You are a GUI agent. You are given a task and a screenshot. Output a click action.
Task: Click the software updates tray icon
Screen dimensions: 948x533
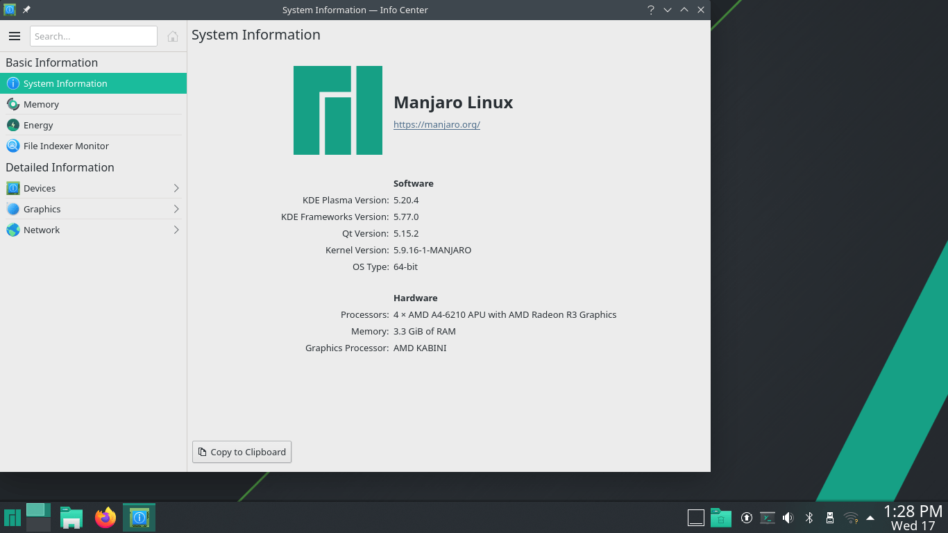point(747,517)
